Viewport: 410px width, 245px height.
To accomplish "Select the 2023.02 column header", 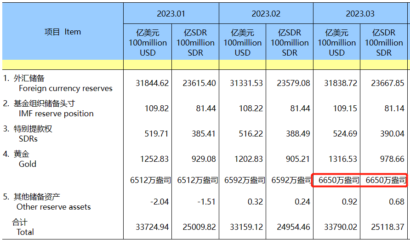I will tap(266, 14).
